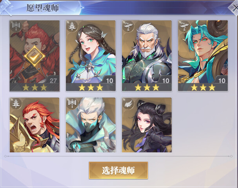Click the hammer emblem beside 愿望魂师 title
The width and height of the screenshot is (238, 188).
pos(6,7)
